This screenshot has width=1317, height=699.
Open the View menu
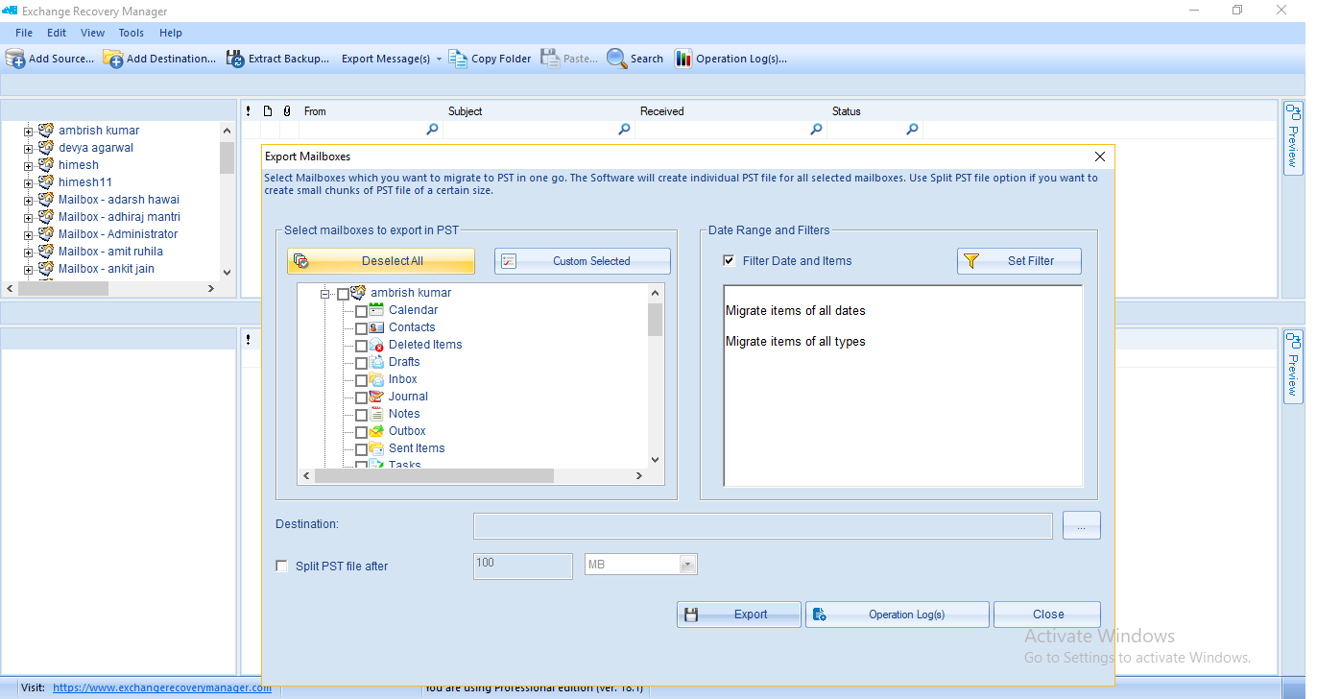(93, 33)
